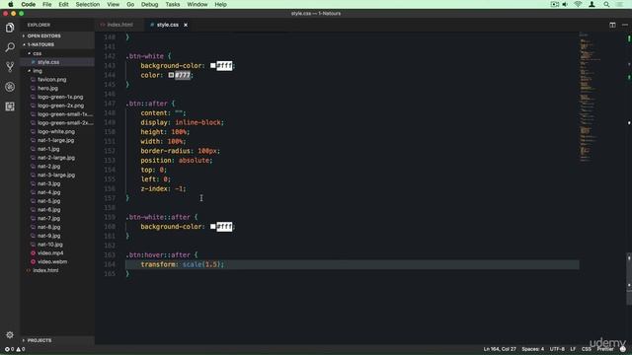
Task: Open nat-2-large.jpg file
Action: 57,158
